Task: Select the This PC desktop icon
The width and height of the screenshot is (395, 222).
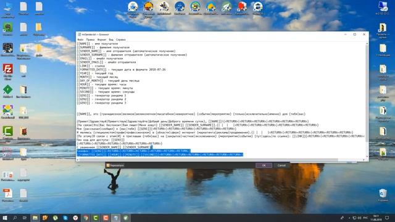Action: (8, 9)
